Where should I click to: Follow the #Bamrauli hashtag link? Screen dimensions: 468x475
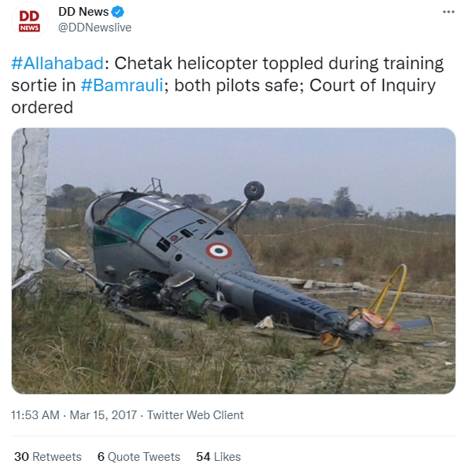point(122,85)
